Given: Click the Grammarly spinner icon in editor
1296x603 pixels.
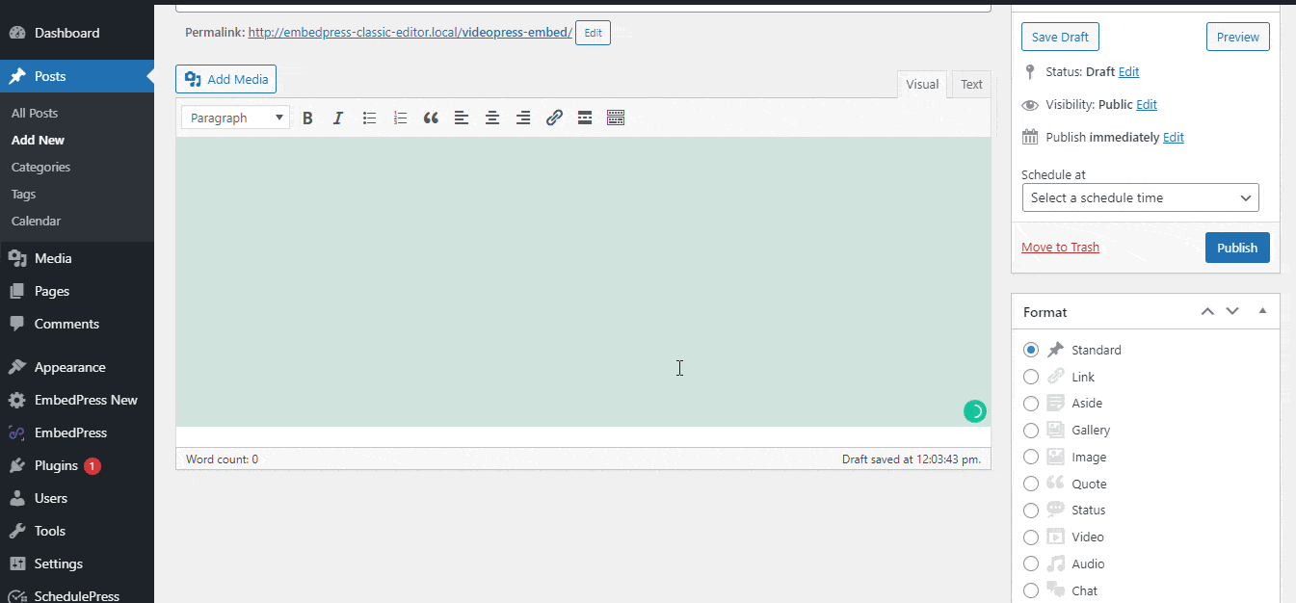Looking at the screenshot, I should pyautogui.click(x=975, y=411).
